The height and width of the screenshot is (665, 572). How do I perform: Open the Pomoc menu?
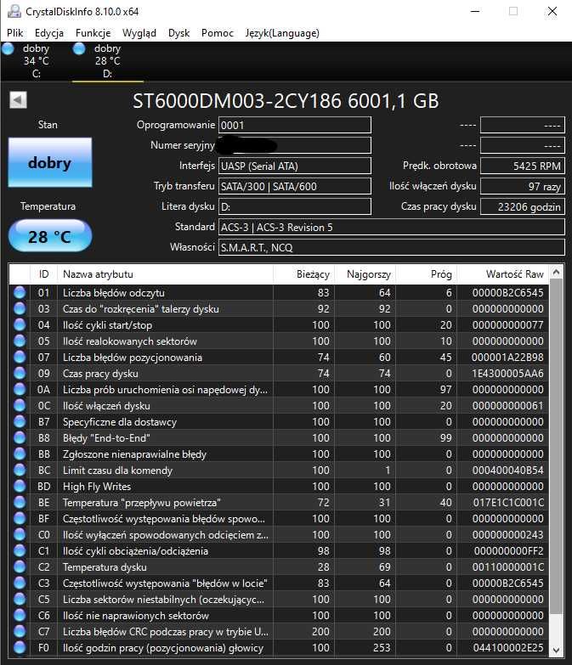click(x=218, y=33)
